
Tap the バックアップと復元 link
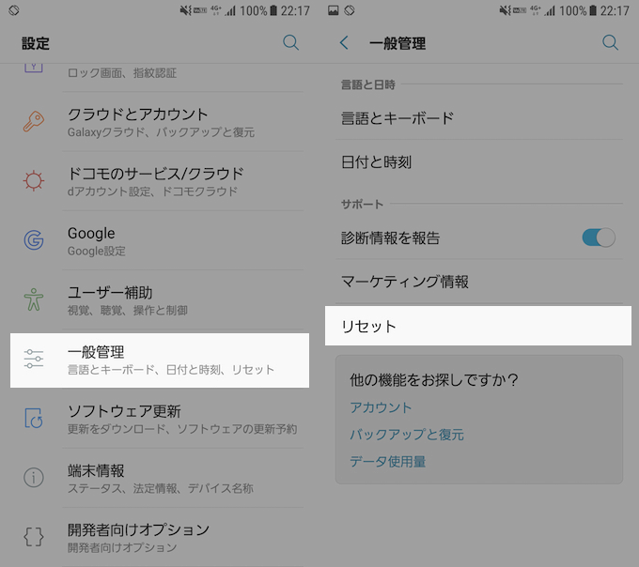[407, 435]
